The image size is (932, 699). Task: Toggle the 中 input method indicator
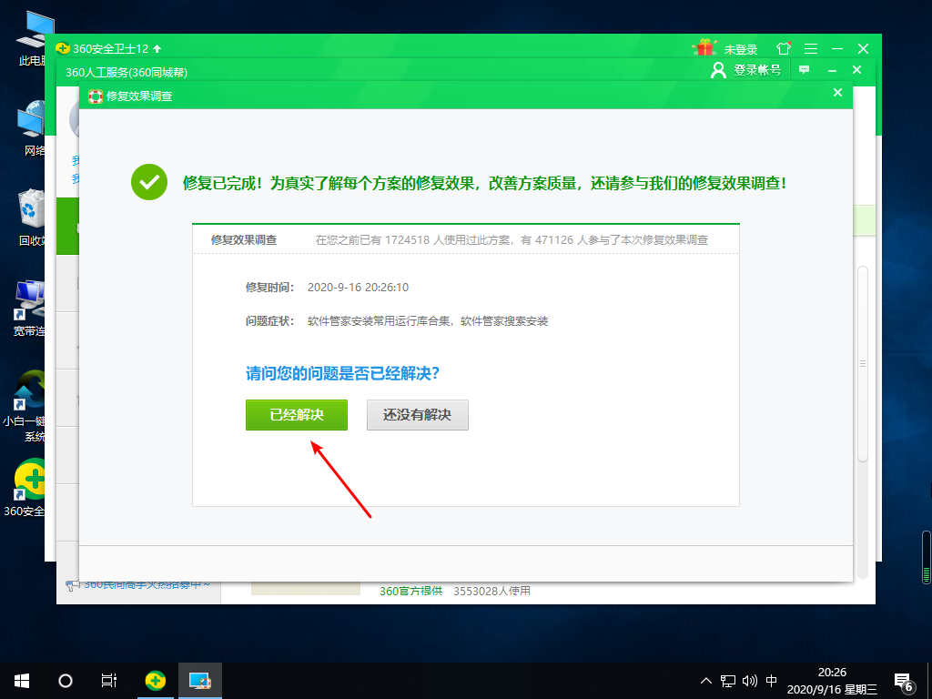click(x=772, y=681)
